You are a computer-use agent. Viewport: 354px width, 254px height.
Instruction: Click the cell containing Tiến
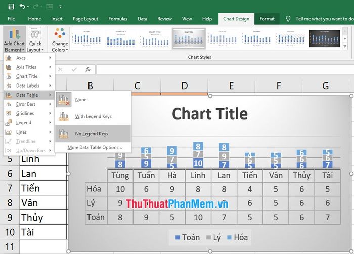coord(43,188)
